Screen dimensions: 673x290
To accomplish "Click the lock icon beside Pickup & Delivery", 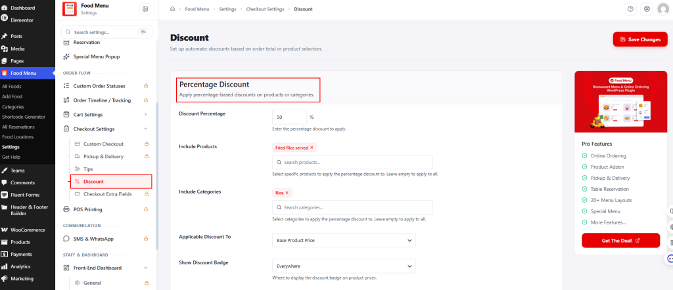I will [146, 156].
